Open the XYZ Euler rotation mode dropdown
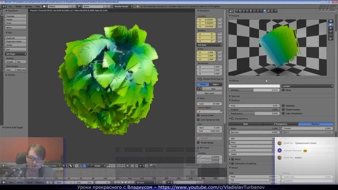This screenshot has height=190, width=338. coord(210,45)
